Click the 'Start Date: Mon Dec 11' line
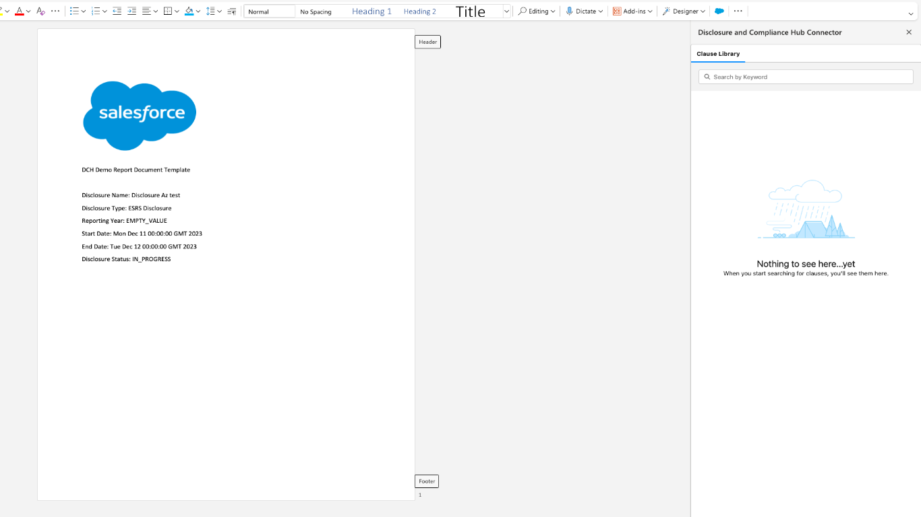Screen dimensions: 921x517 coord(142,234)
